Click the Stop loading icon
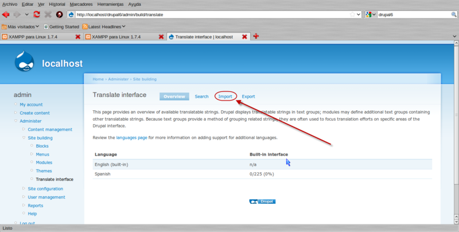This screenshot has width=459, height=232. coord(48,14)
